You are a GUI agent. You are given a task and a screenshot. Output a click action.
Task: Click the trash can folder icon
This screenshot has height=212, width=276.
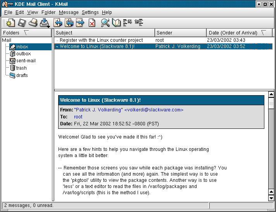12,68
